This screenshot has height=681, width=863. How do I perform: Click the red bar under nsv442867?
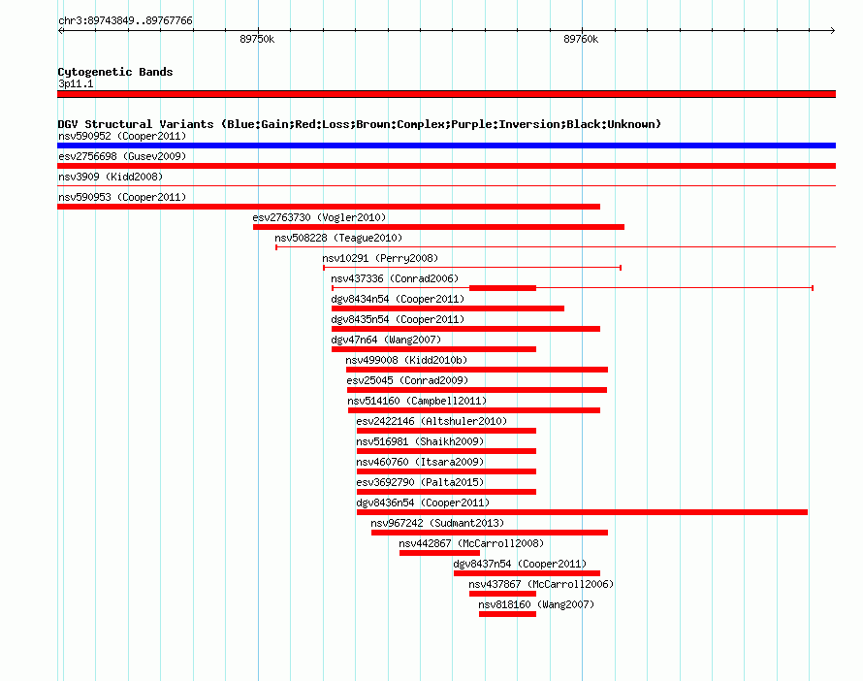pyautogui.click(x=440, y=553)
